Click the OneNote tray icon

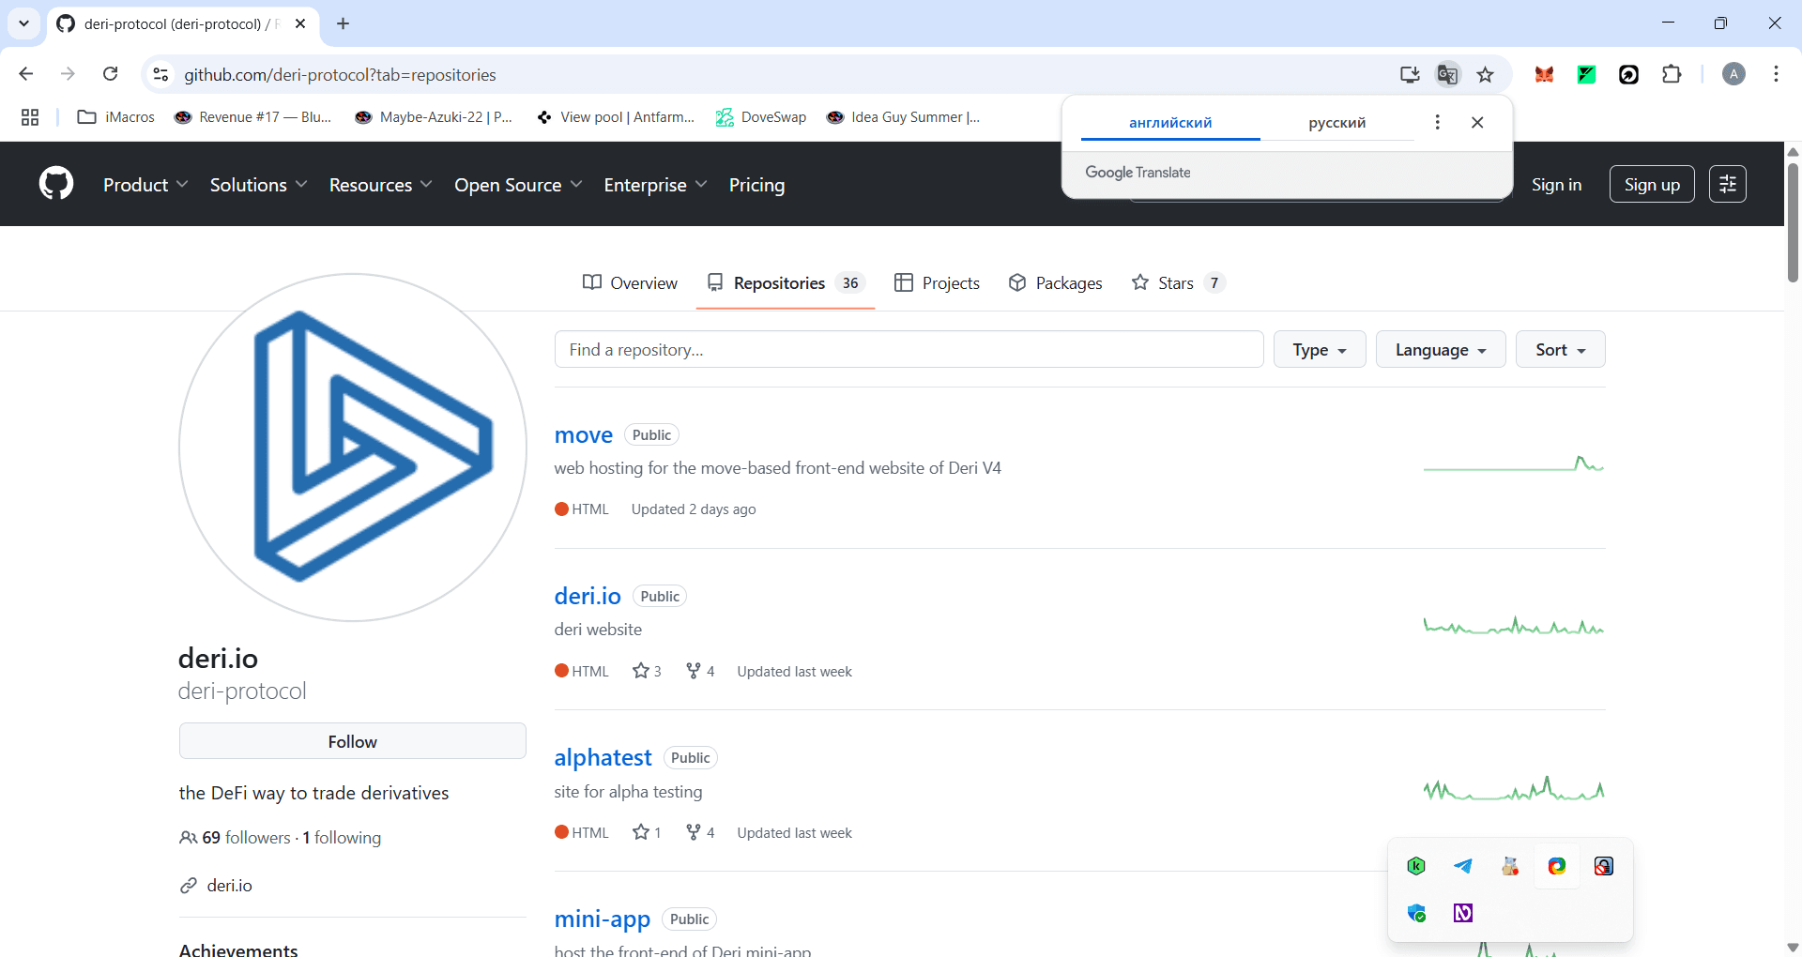point(1463,913)
